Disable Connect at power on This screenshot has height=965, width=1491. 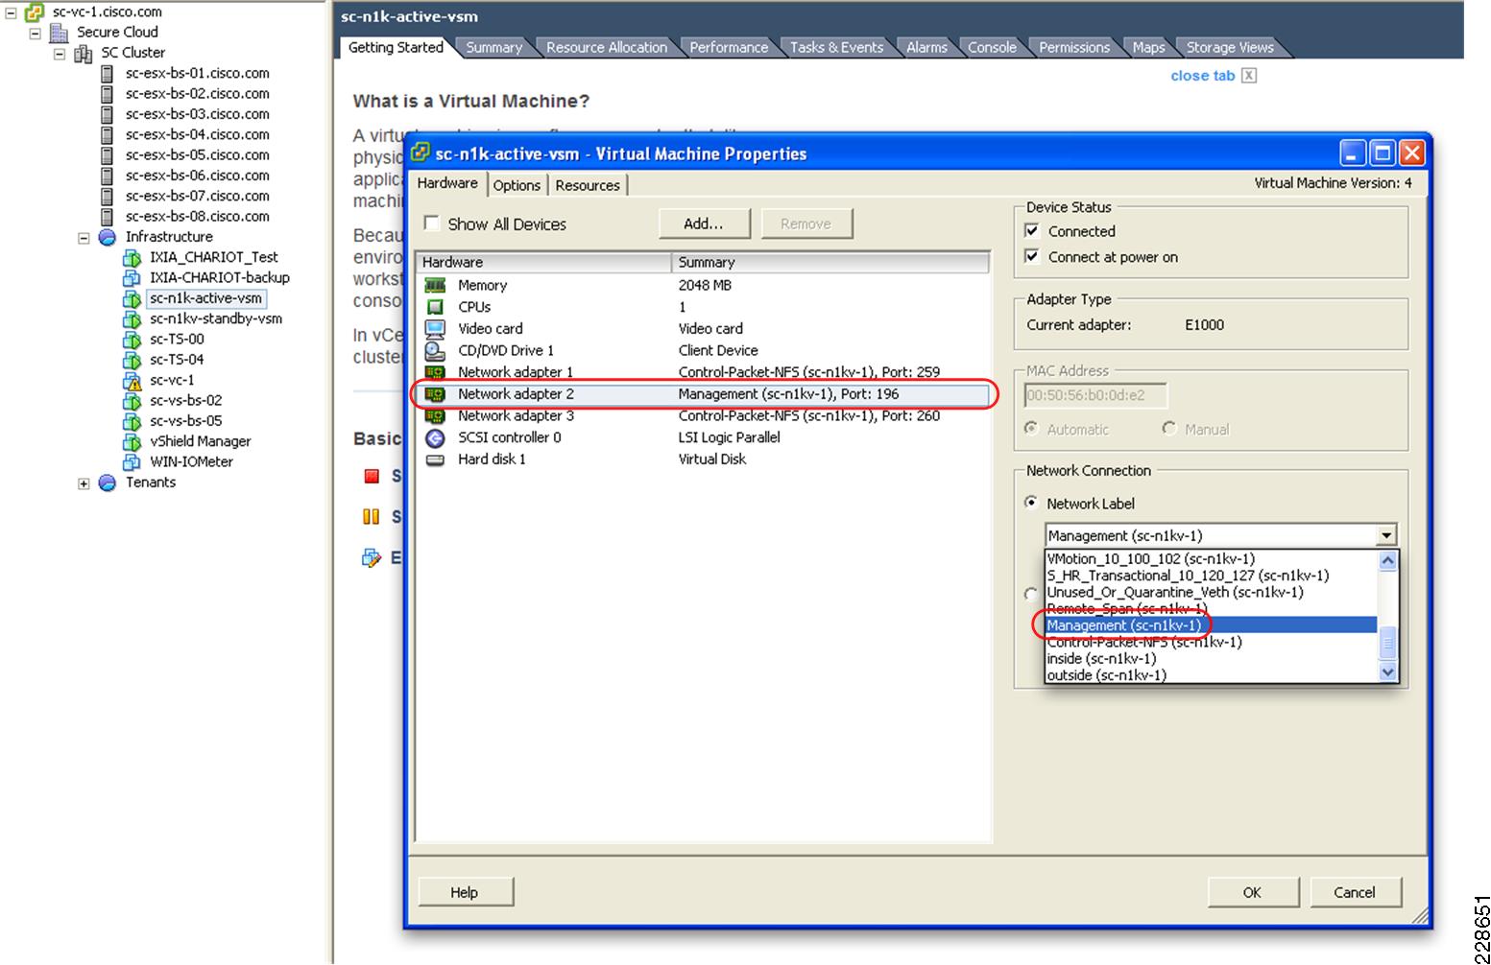[1031, 256]
